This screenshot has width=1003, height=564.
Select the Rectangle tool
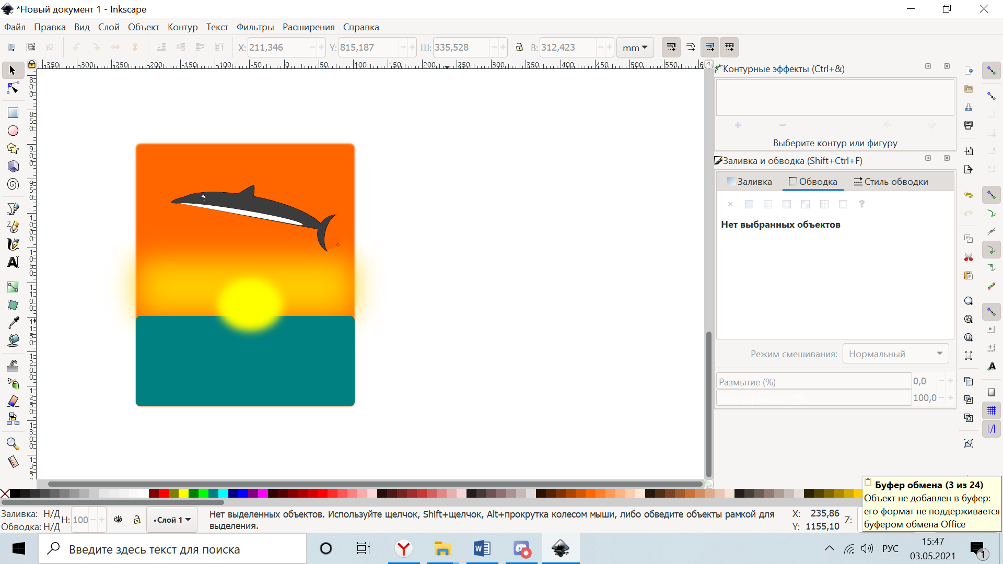13,113
